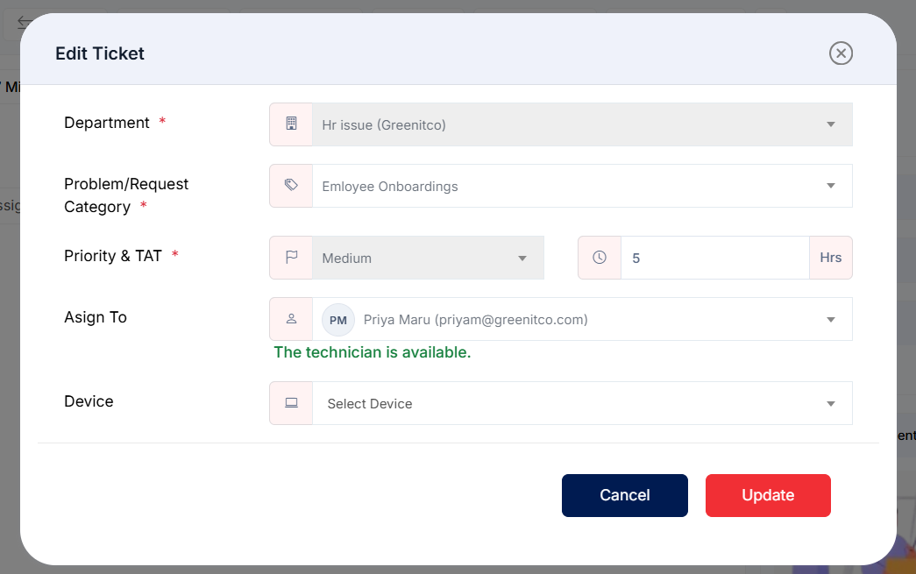Viewport: 916px width, 574px height.
Task: Close the Edit Ticket dialog
Action: click(x=841, y=53)
